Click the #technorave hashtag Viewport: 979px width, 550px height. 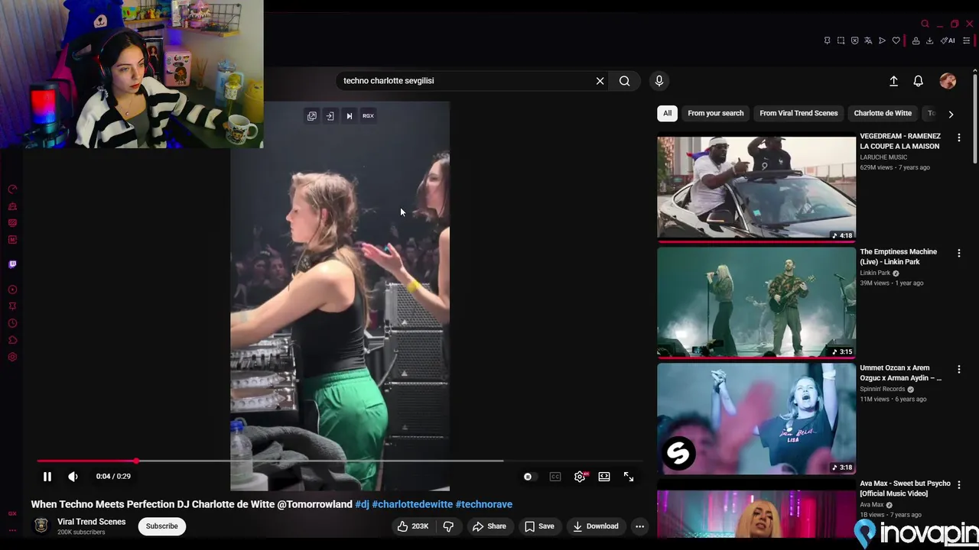(483, 504)
